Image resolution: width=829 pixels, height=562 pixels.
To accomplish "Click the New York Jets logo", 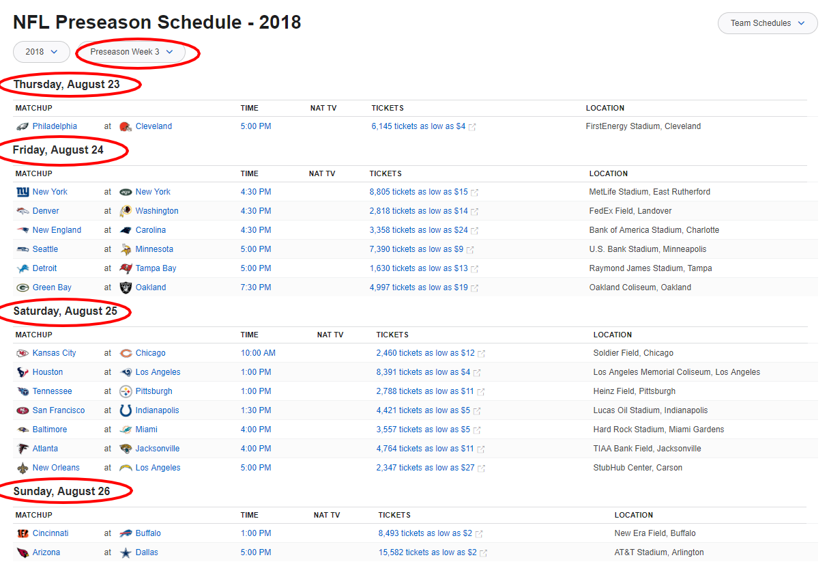I will tap(125, 192).
